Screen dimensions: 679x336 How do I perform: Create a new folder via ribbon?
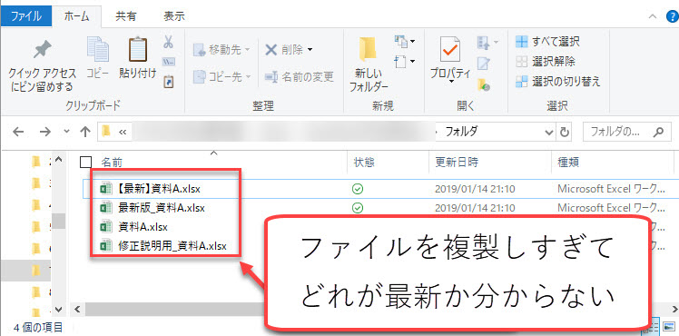tap(369, 65)
